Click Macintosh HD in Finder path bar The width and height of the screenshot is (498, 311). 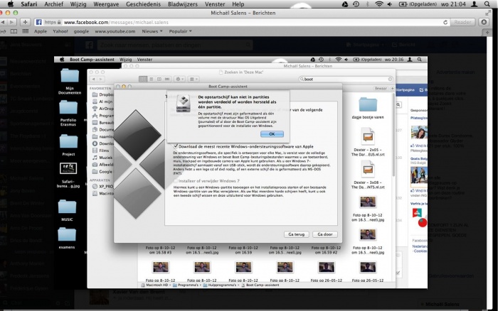point(154,285)
